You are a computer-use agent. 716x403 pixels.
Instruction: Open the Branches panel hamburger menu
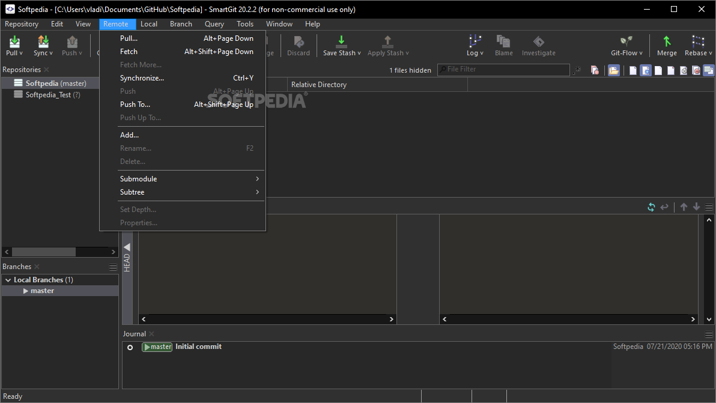[x=114, y=267]
